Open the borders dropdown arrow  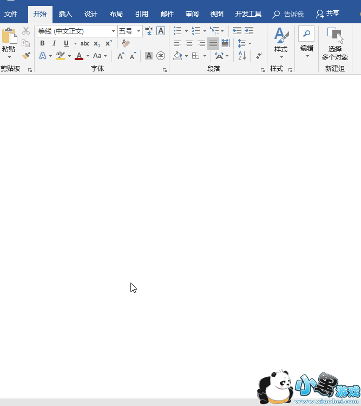(205, 56)
